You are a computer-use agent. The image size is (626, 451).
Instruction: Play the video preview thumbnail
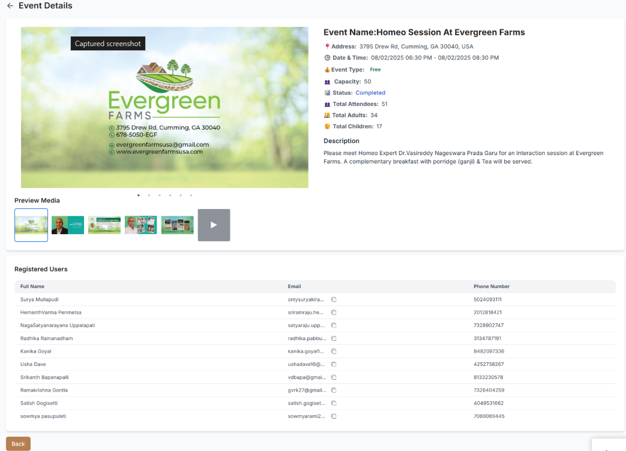(x=214, y=225)
